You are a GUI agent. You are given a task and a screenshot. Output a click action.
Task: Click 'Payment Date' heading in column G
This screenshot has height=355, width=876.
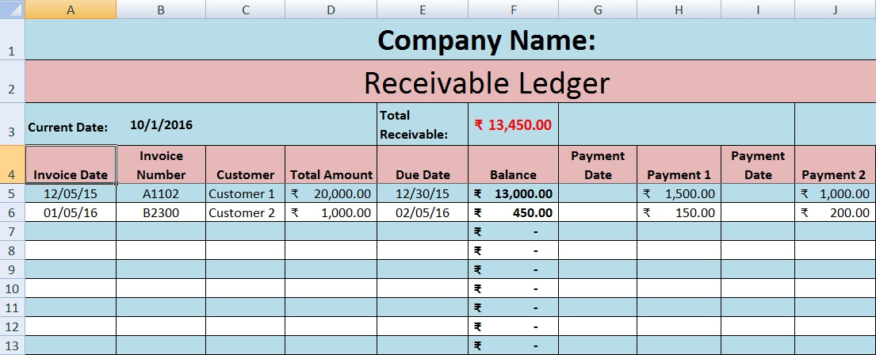click(x=598, y=165)
